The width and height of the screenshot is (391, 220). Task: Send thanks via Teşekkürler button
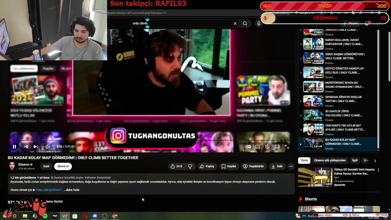coord(253,166)
